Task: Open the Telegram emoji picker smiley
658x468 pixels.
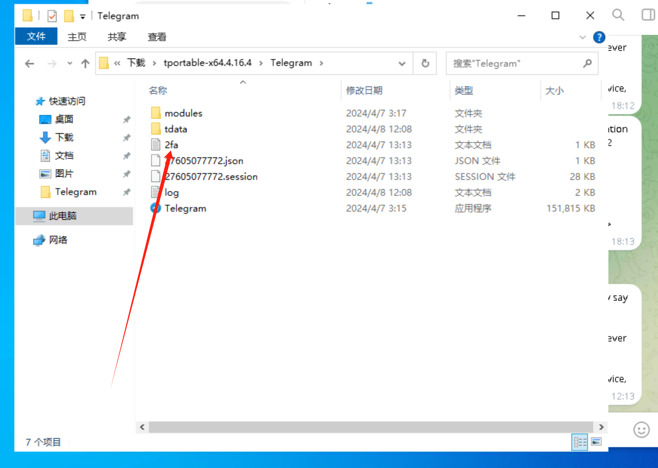Action: [x=641, y=430]
